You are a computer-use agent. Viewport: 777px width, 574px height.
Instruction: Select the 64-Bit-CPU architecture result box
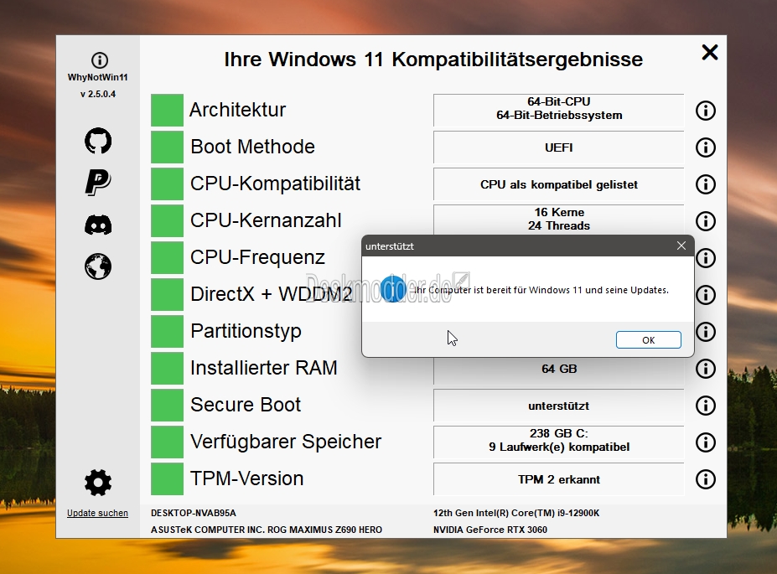click(558, 110)
